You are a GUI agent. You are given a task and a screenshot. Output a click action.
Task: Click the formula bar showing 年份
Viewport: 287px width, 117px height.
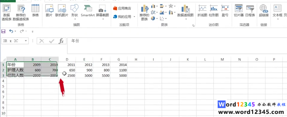[x=177, y=46]
